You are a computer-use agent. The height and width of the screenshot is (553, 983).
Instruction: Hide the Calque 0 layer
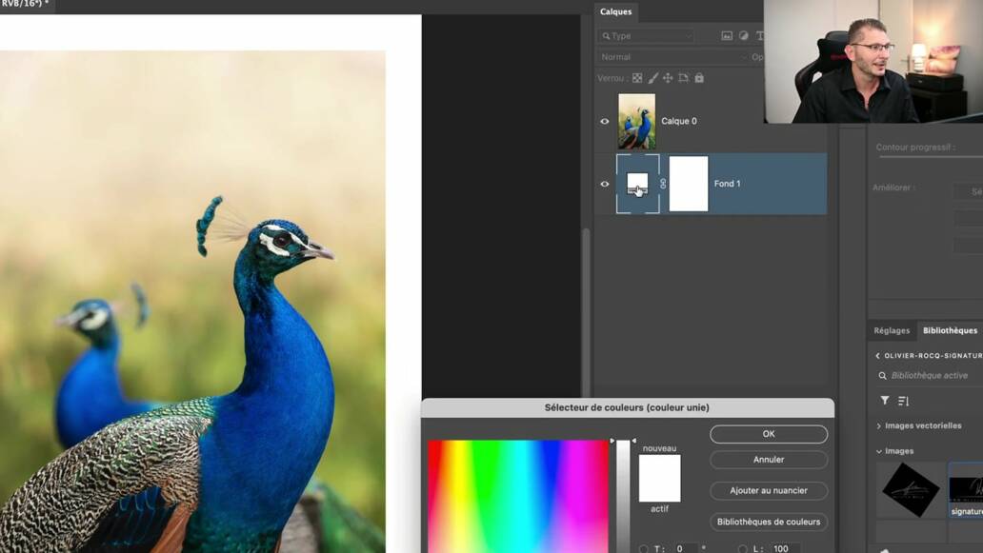[604, 121]
